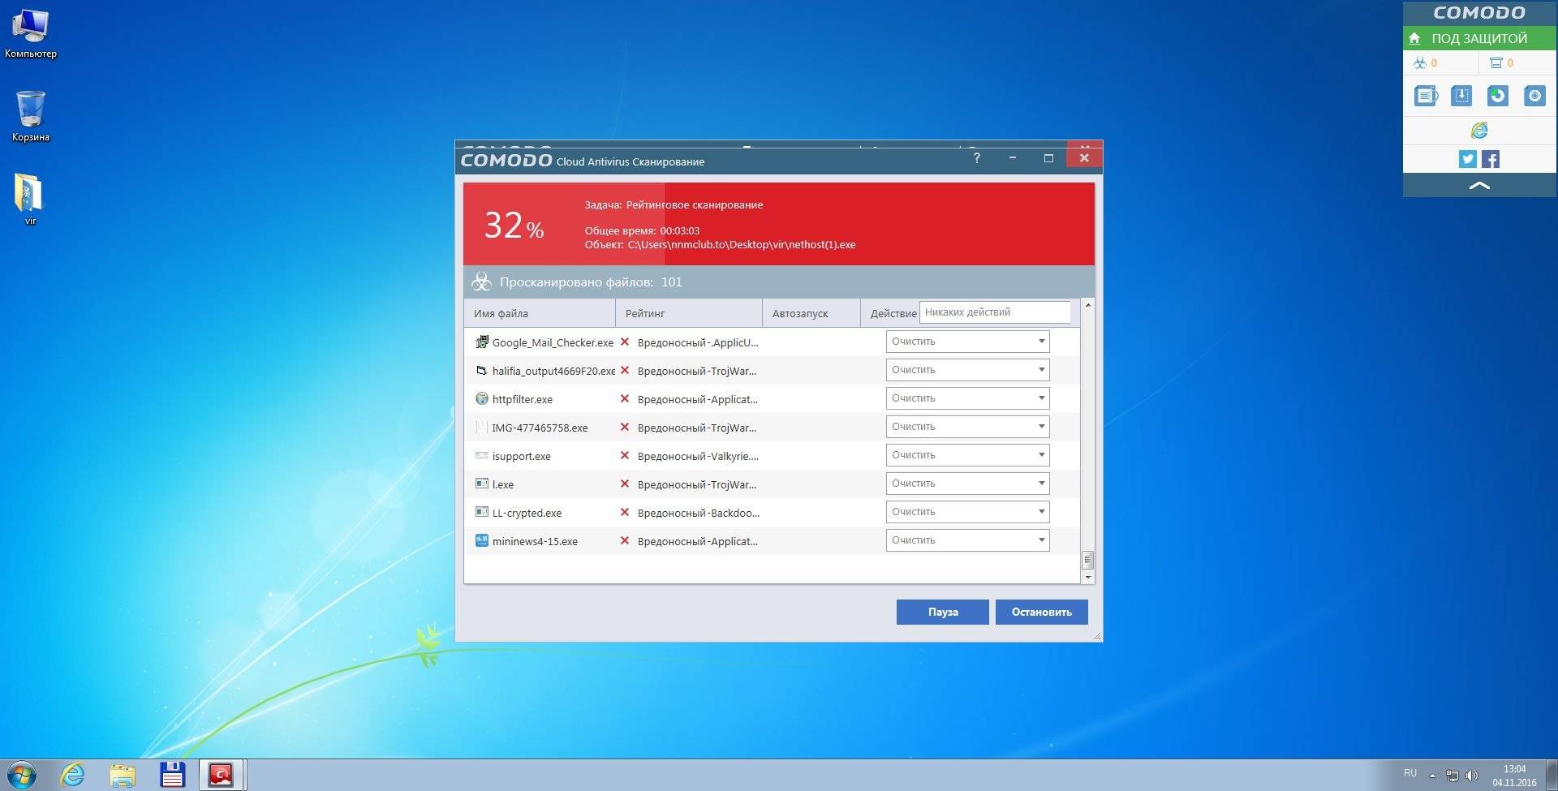Click the help question mark in scan window
Image resolution: width=1558 pixels, height=791 pixels.
click(977, 158)
